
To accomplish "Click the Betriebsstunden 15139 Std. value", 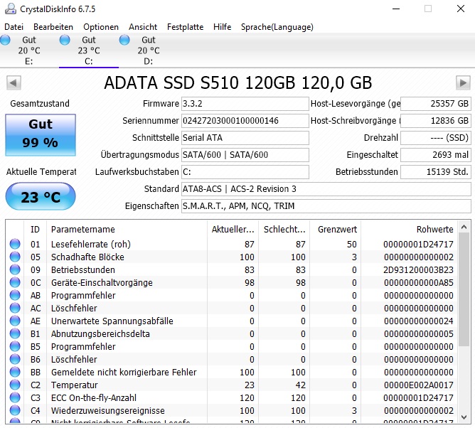I will point(436,172).
